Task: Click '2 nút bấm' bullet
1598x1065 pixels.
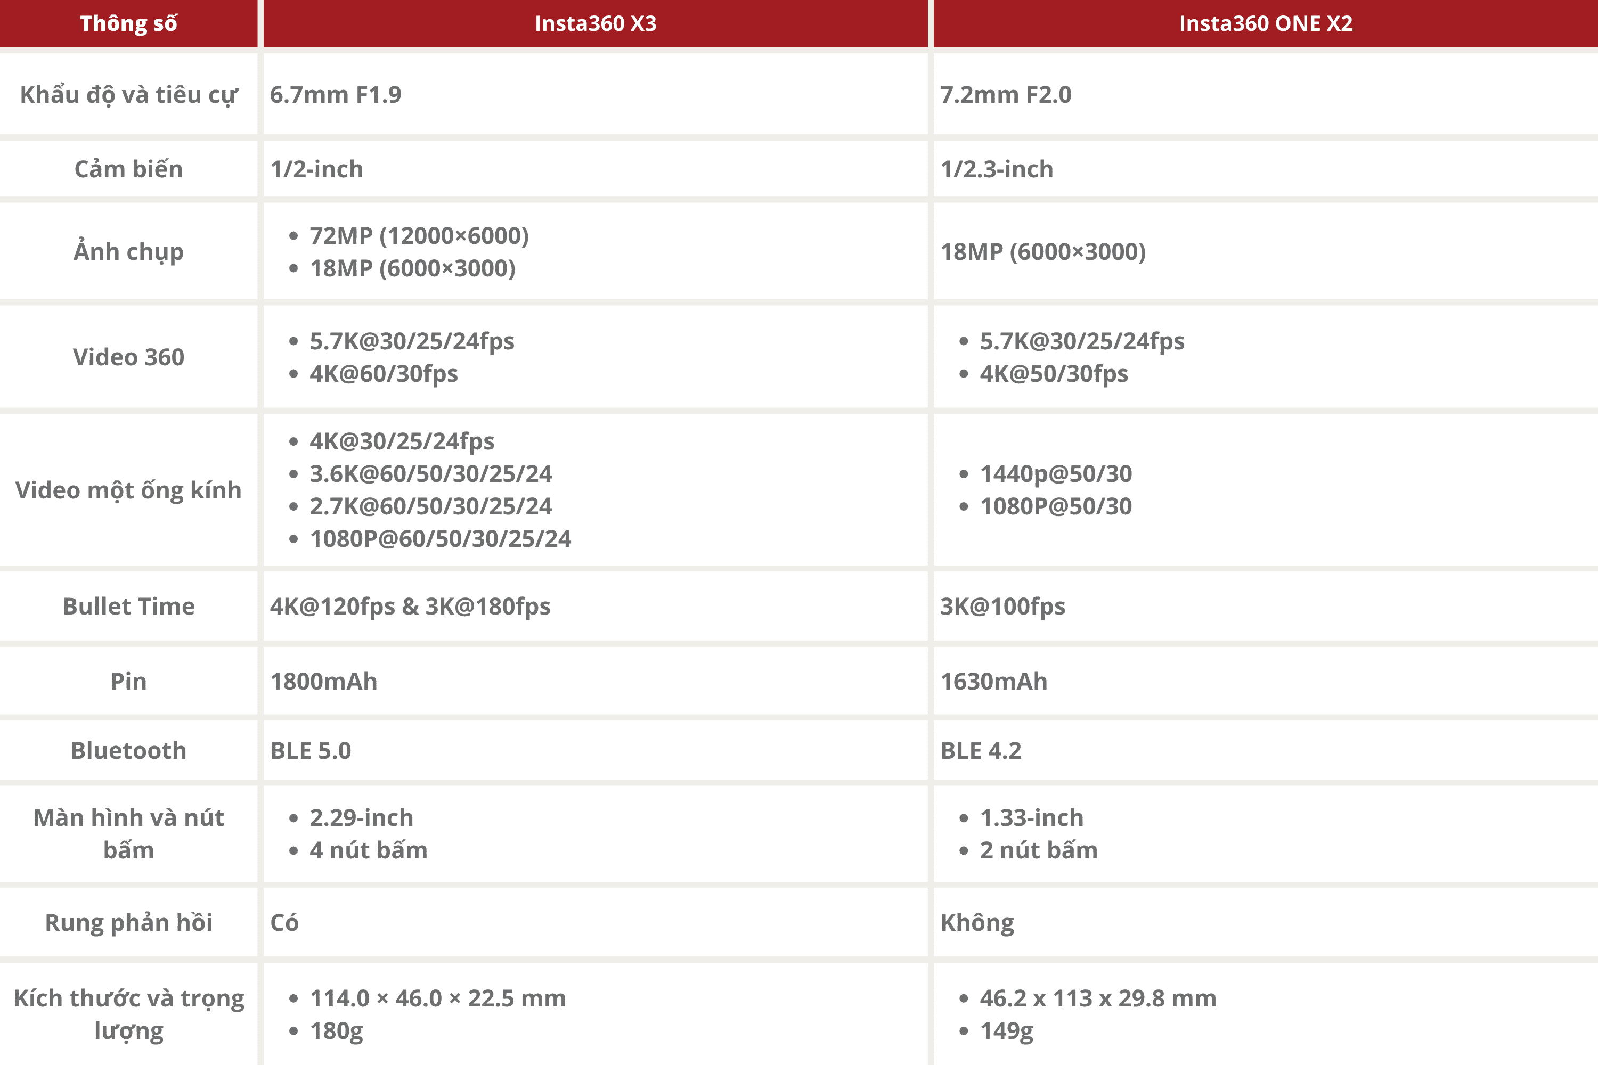Action: (x=1039, y=850)
